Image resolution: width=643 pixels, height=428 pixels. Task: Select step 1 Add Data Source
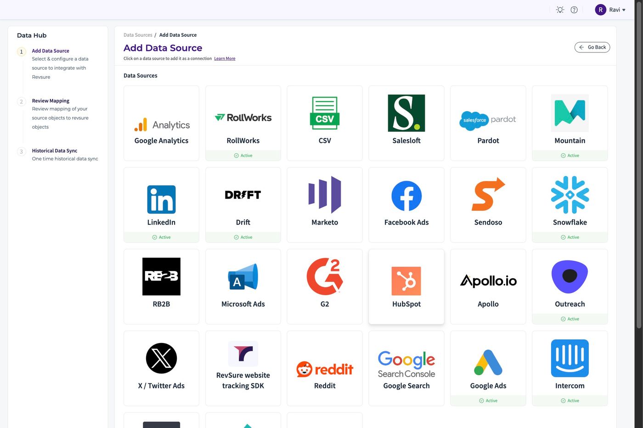(x=51, y=51)
